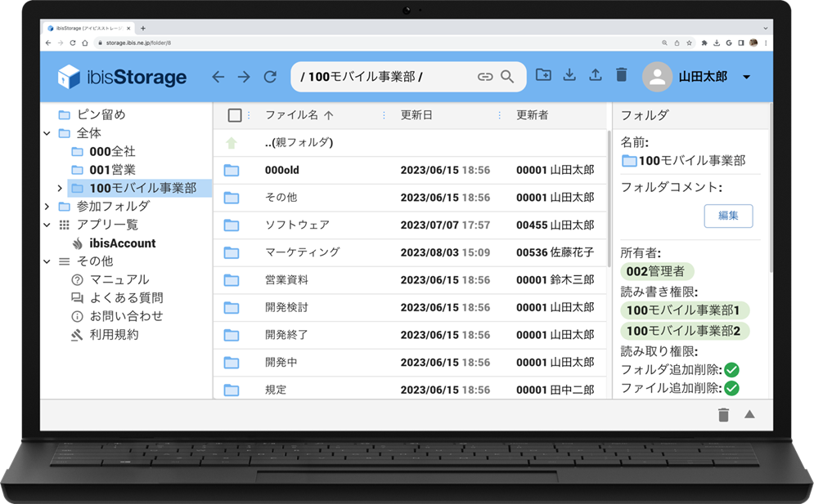Sort by the ファイル名 column header

tap(291, 115)
